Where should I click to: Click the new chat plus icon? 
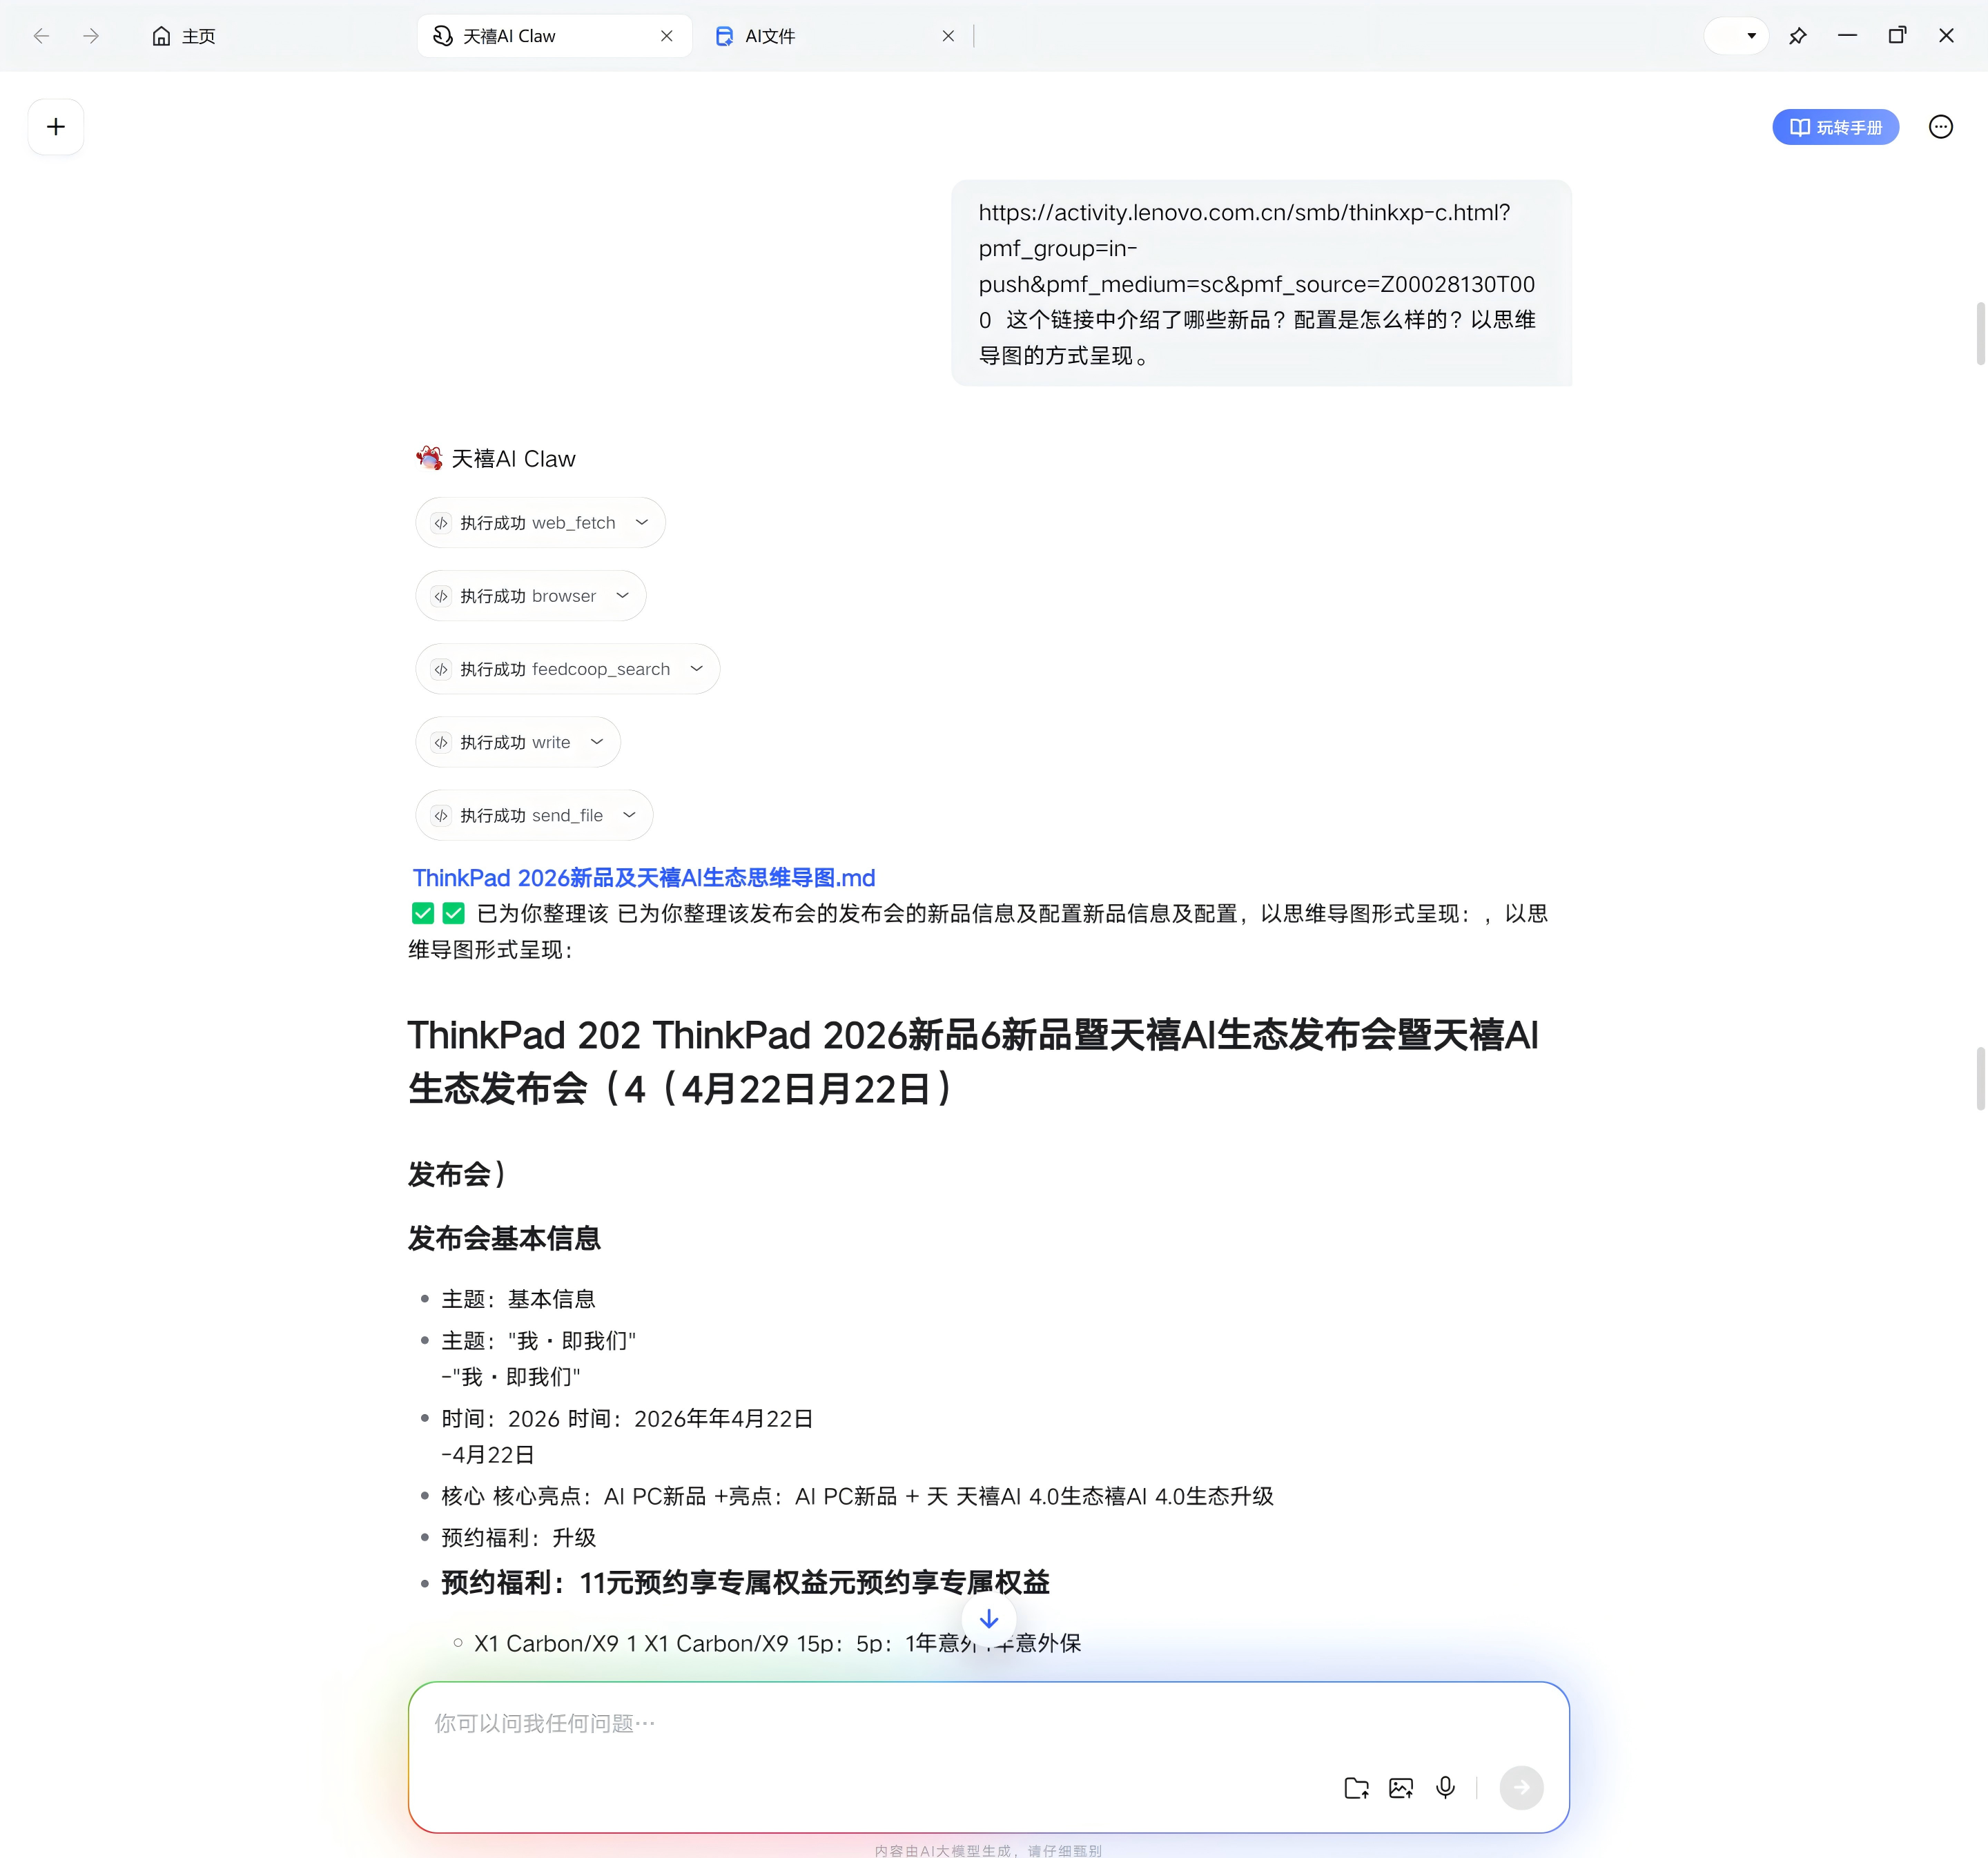coord(56,127)
